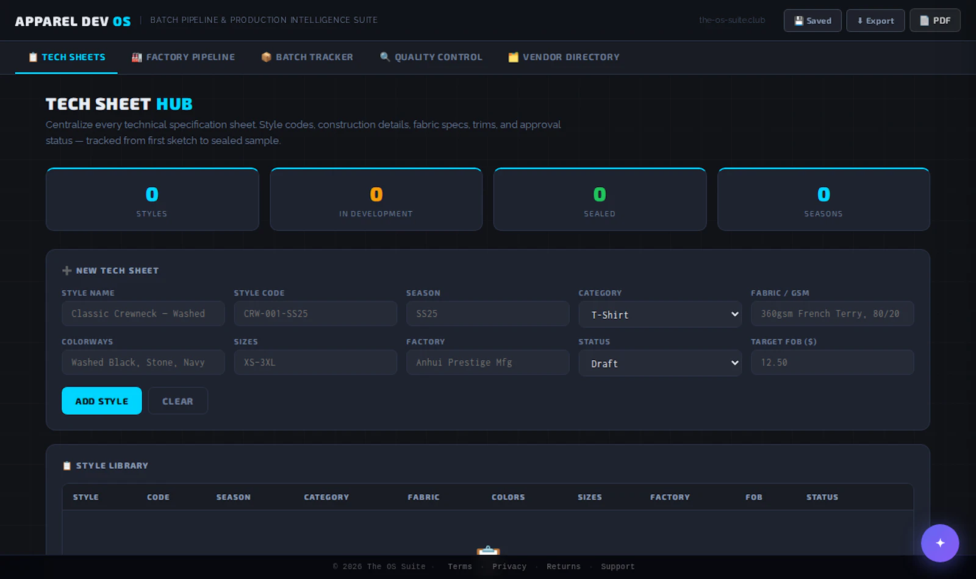The image size is (976, 579).
Task: Select the Styles stat card
Action: 152,199
